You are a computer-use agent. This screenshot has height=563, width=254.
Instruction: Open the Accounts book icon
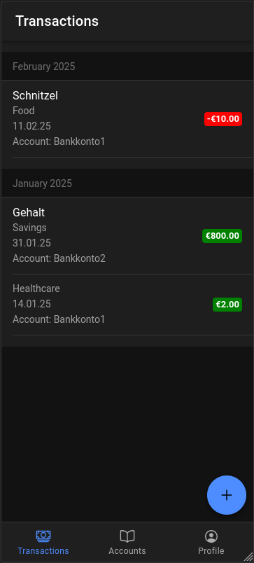[127, 536]
